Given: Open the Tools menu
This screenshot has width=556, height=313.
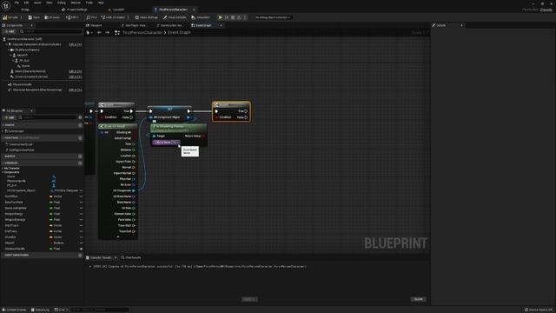Looking at the screenshot, I should click(x=89, y=3).
